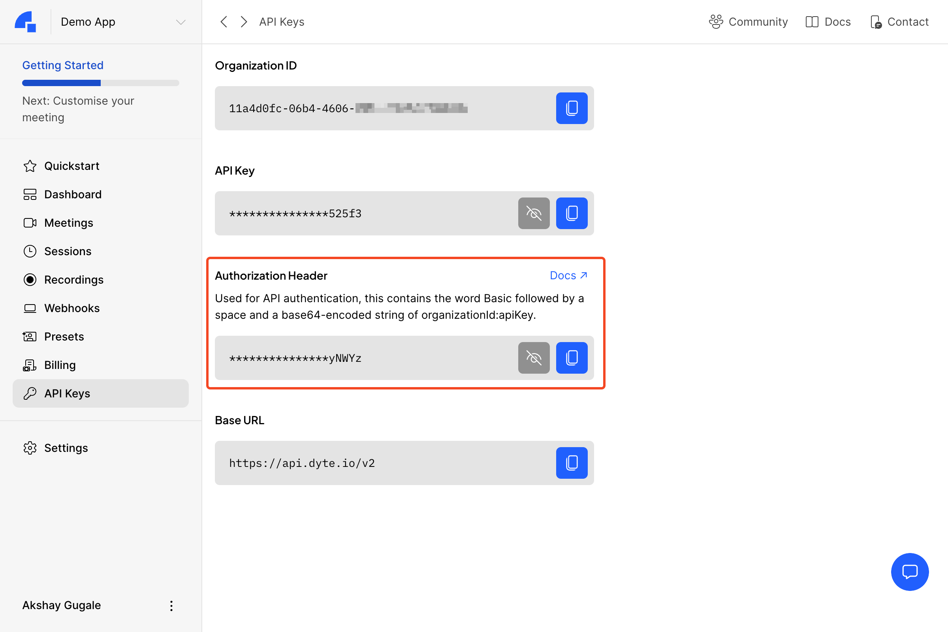Open the Presets page
Viewport: 948px width, 632px height.
(x=64, y=337)
